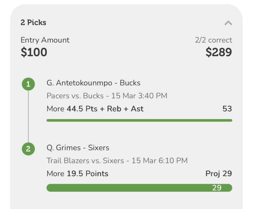This screenshot has height=209, width=253.
Task: Click More 44.5 Pts + Reb + Ast line
Action: point(95,109)
